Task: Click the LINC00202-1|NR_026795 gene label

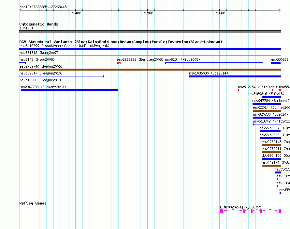Action: (240, 207)
